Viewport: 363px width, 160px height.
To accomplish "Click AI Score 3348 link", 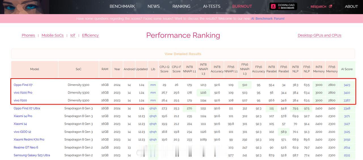I will pyautogui.click(x=347, y=108).
